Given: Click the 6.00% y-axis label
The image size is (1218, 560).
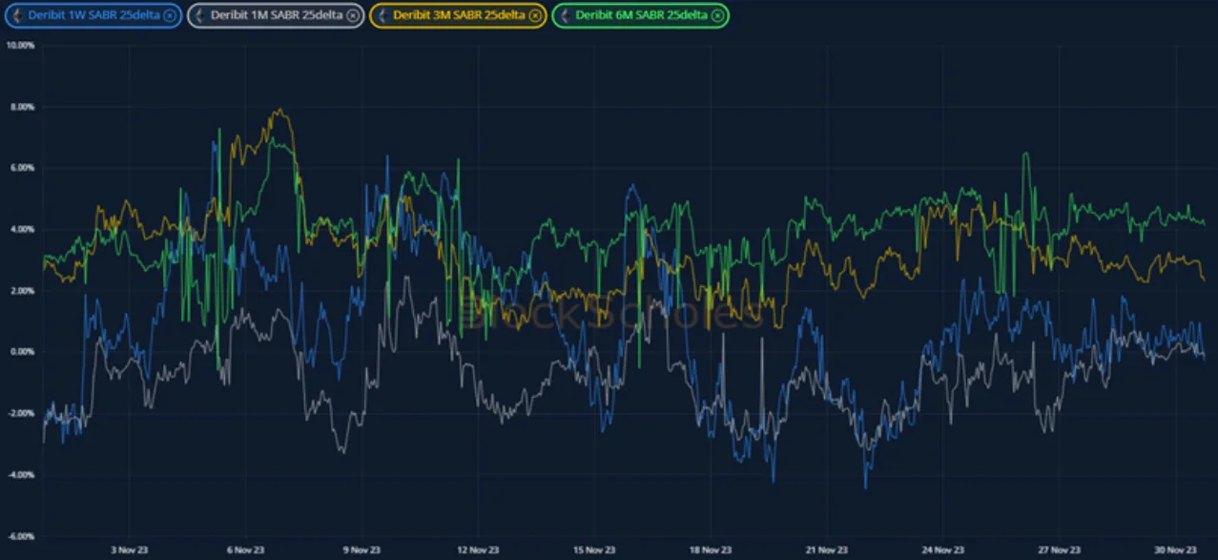Looking at the screenshot, I should 22,168.
